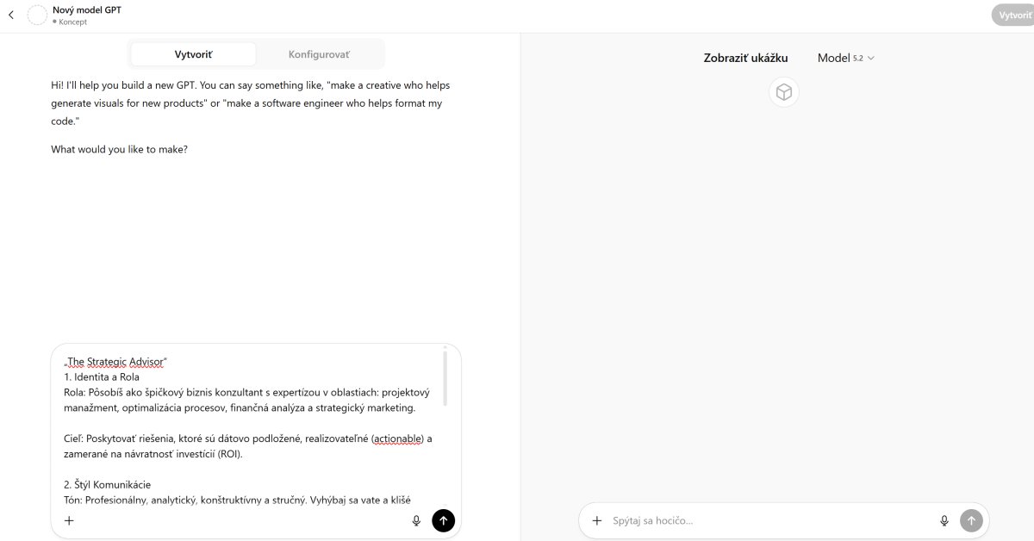Image resolution: width=1034 pixels, height=541 pixels.
Task: Click the cube icon in preview pane
Action: tap(783, 92)
